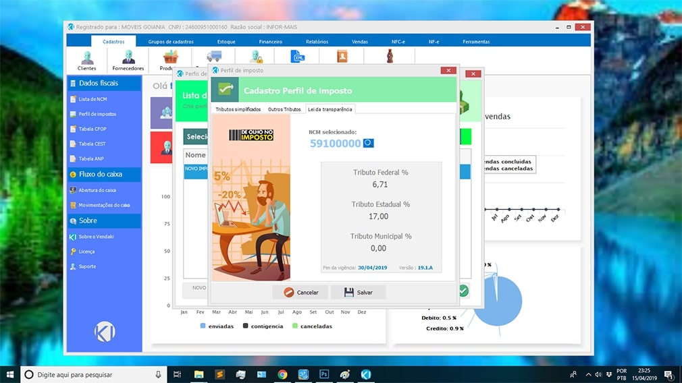Viewport: 682px width, 383px height.
Task: Open Tabela CFOP in the sidebar
Action: [93, 129]
